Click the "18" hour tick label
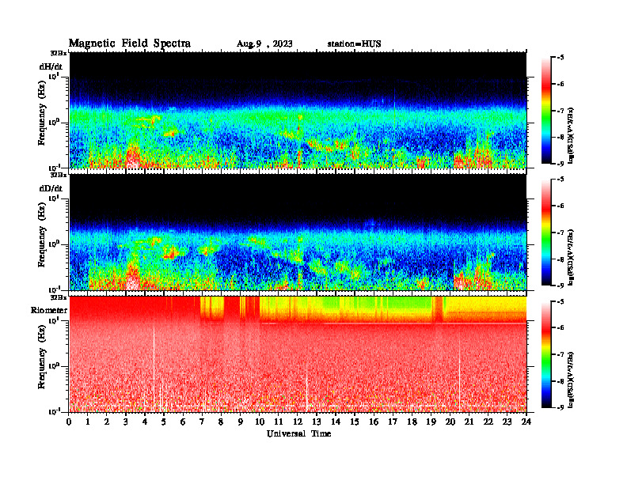The height and width of the screenshot is (484, 627). (412, 422)
